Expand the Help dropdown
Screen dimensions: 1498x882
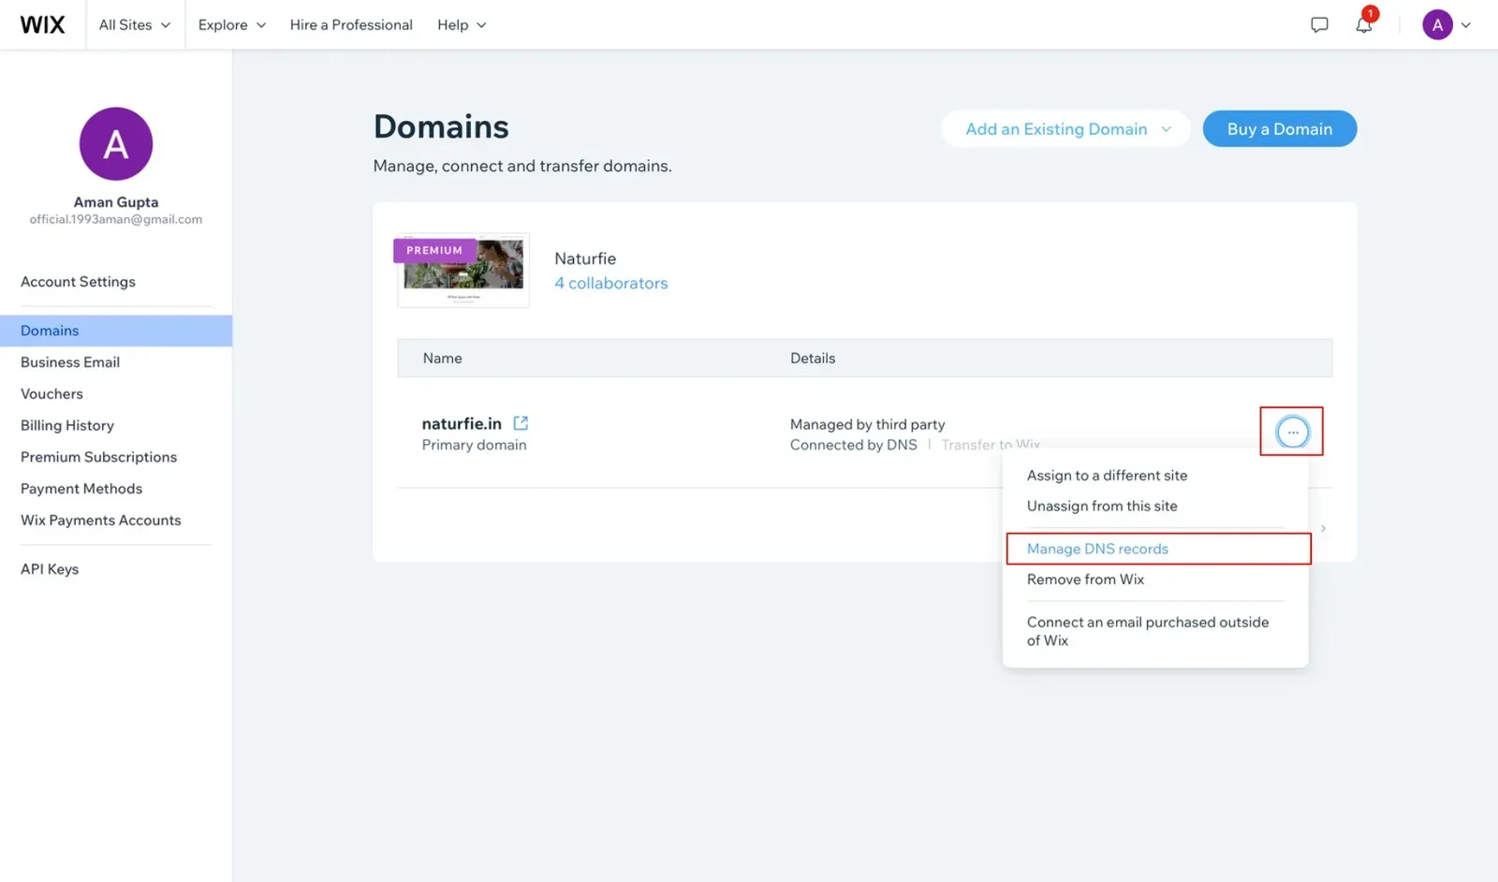tap(462, 24)
